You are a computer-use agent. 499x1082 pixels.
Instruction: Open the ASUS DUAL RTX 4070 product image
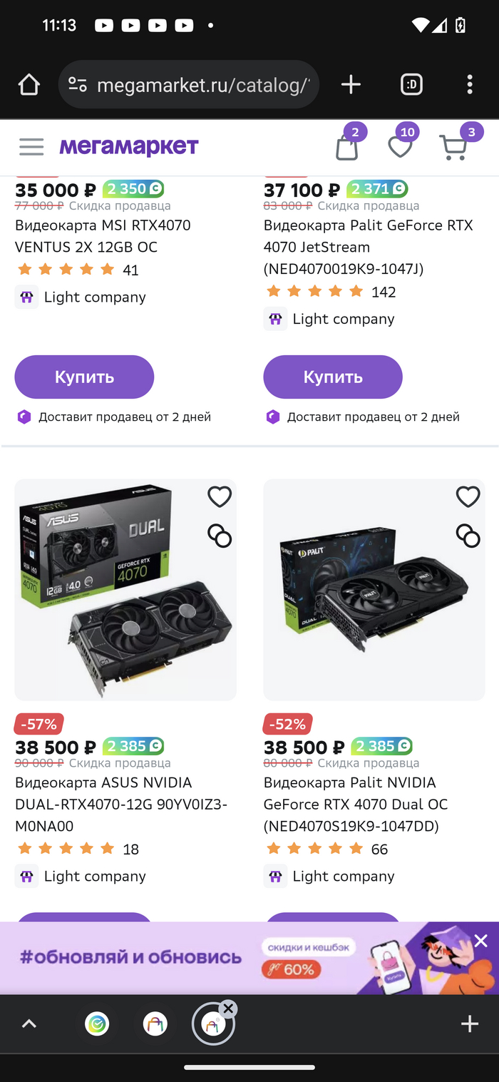(125, 589)
